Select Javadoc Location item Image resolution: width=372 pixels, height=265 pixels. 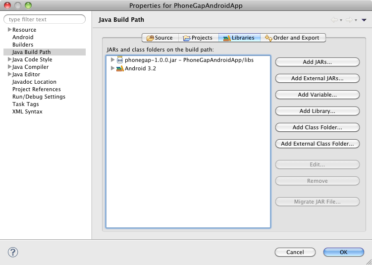coord(34,82)
